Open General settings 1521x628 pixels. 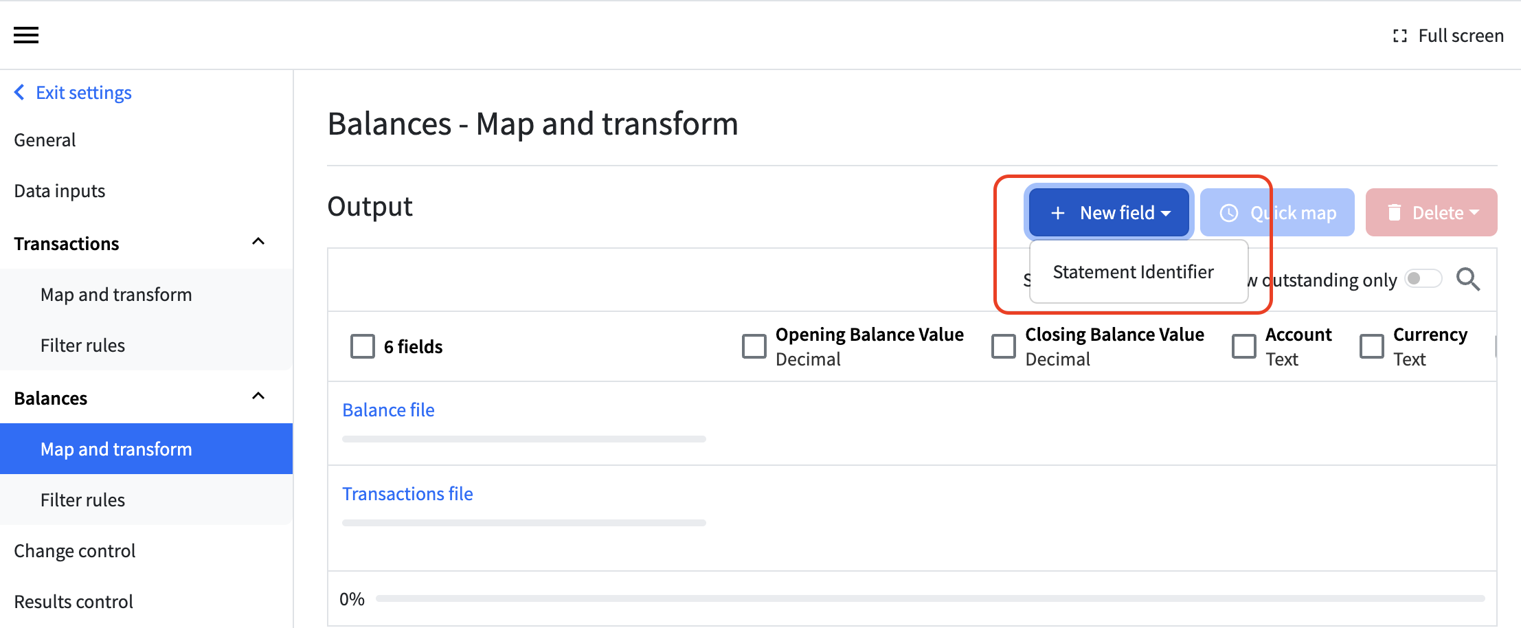pyautogui.click(x=45, y=139)
